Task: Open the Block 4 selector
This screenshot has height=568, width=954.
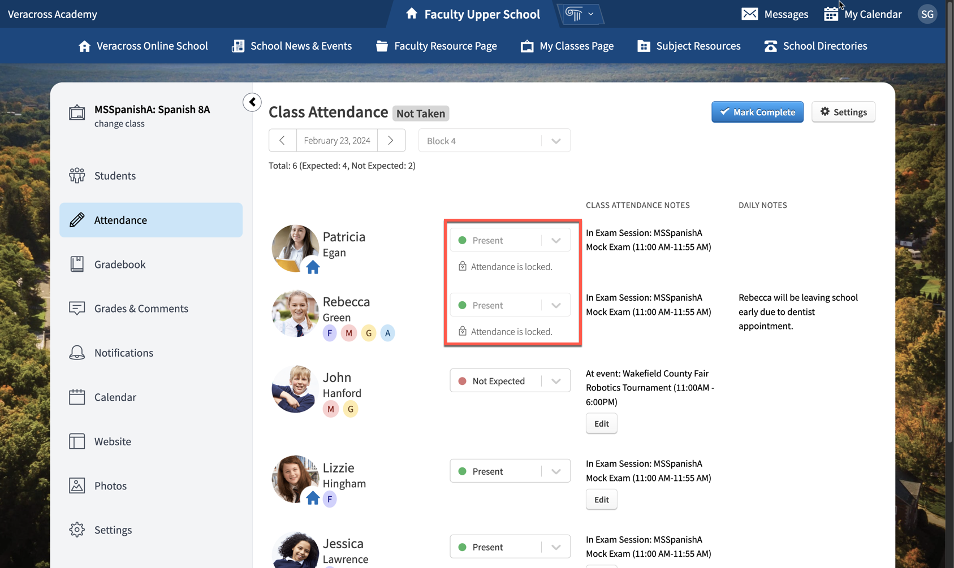Action: tap(494, 140)
